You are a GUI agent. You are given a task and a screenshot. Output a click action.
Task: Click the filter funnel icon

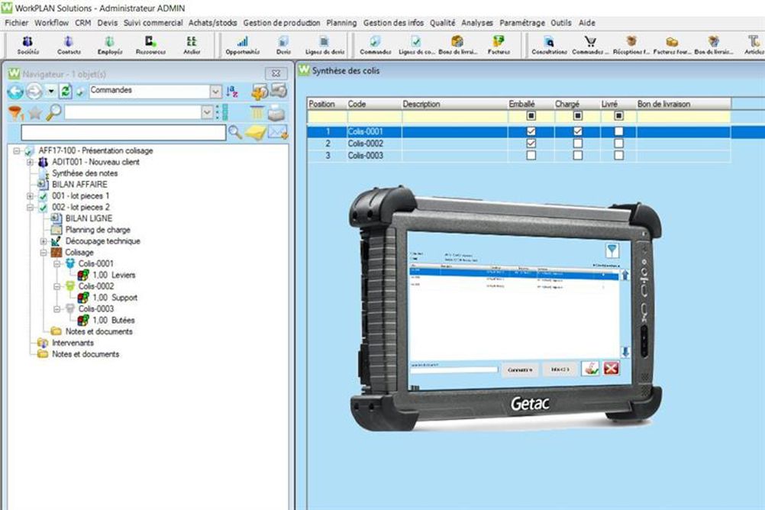(16, 113)
